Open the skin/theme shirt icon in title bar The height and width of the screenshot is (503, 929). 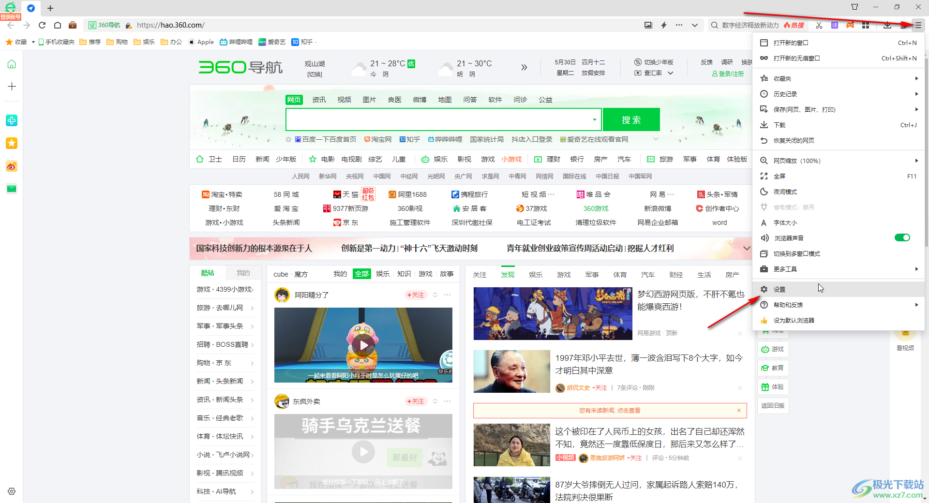point(854,7)
